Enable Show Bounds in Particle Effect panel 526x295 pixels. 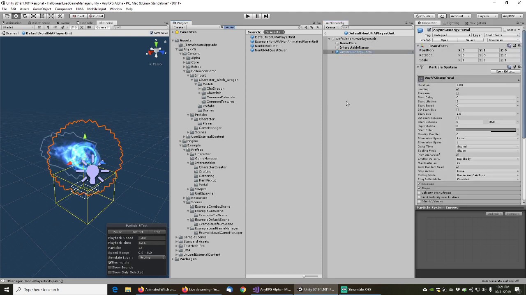(110, 268)
